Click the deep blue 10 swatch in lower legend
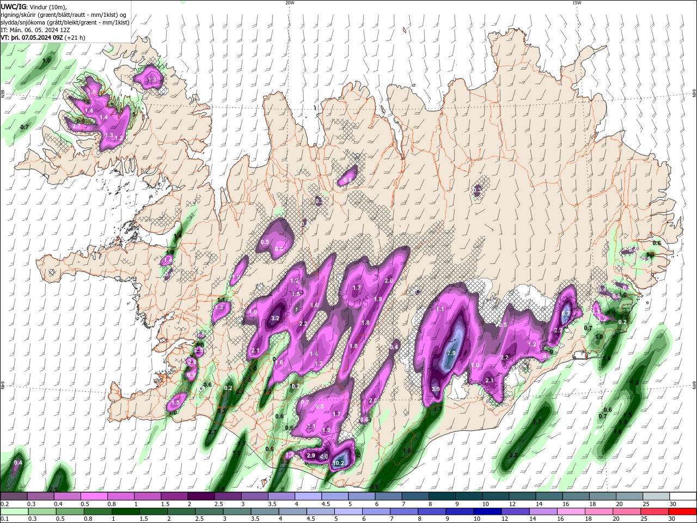The width and height of the screenshot is (697, 523). [488, 512]
